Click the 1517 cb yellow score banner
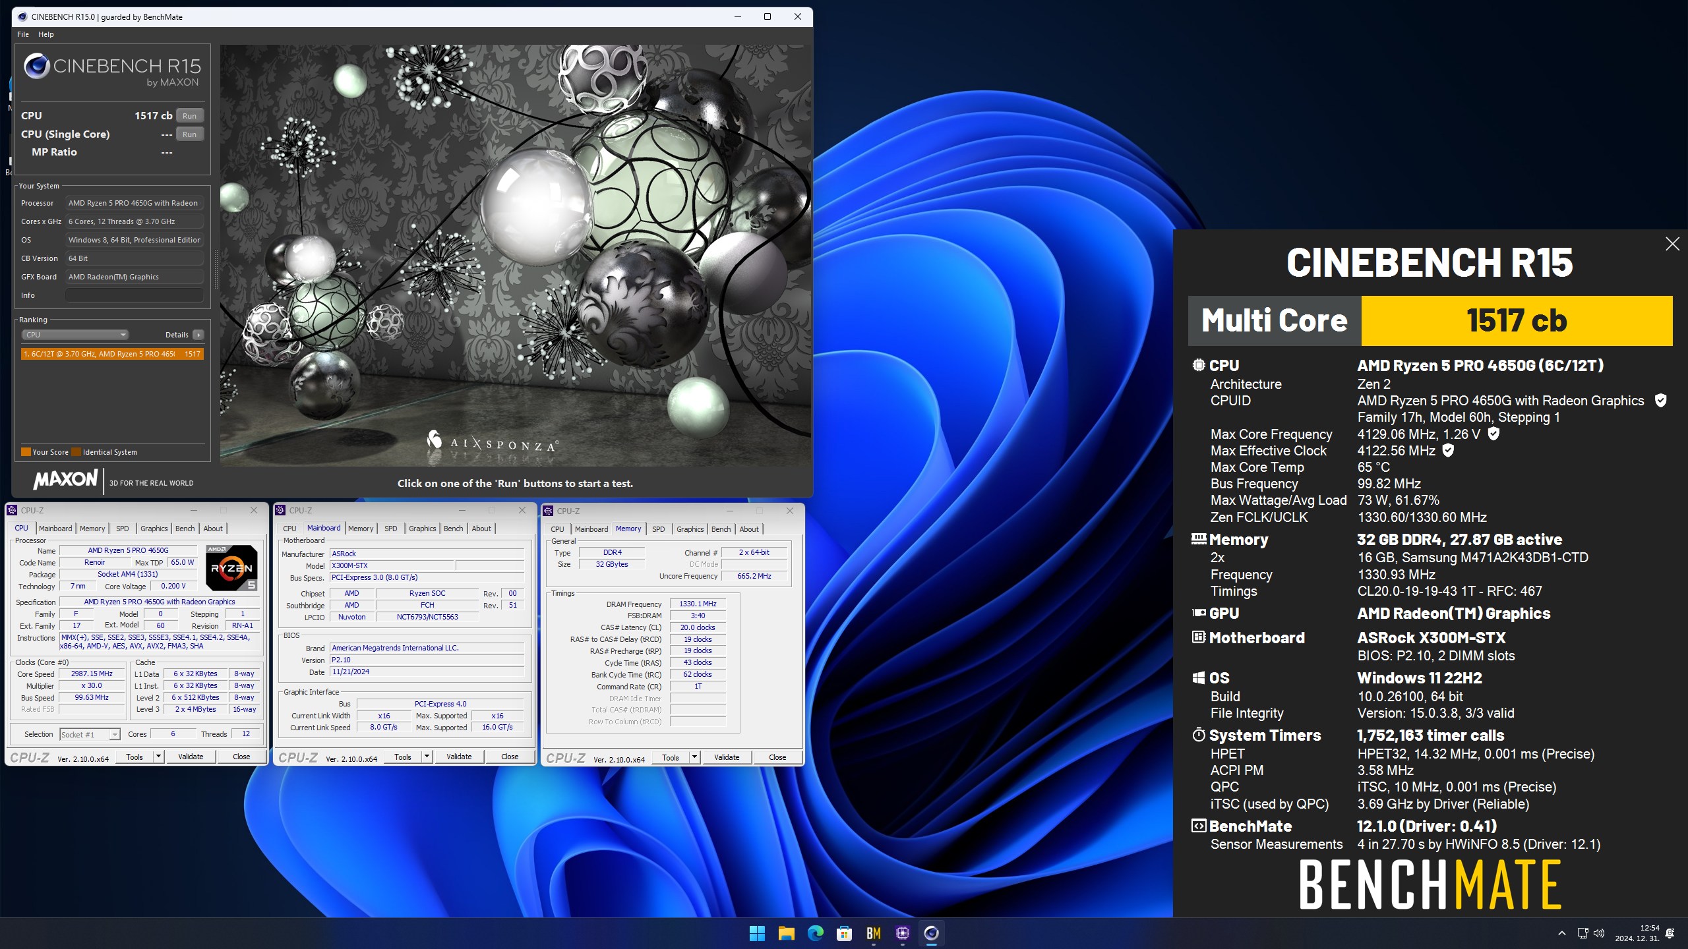1688x949 pixels. tap(1517, 321)
